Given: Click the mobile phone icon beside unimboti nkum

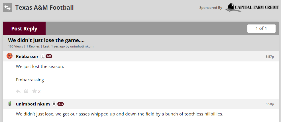Looking at the screenshot, I should coord(10,104).
